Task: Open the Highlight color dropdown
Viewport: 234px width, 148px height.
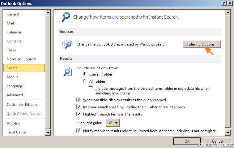Action: click(x=113, y=123)
